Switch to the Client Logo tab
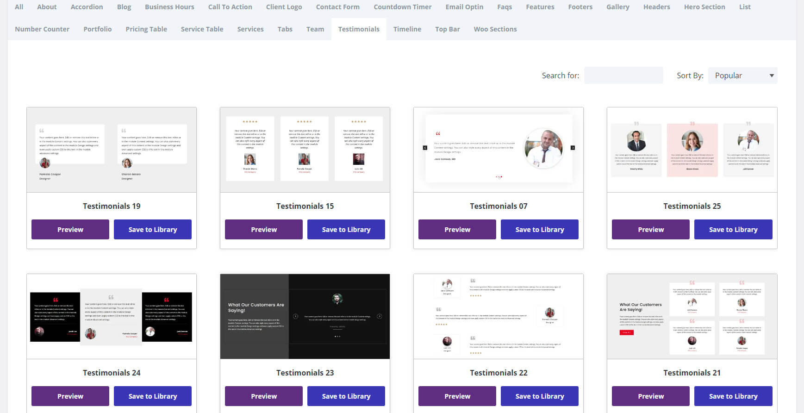Screen dimensions: 804x413 [x=284, y=7]
